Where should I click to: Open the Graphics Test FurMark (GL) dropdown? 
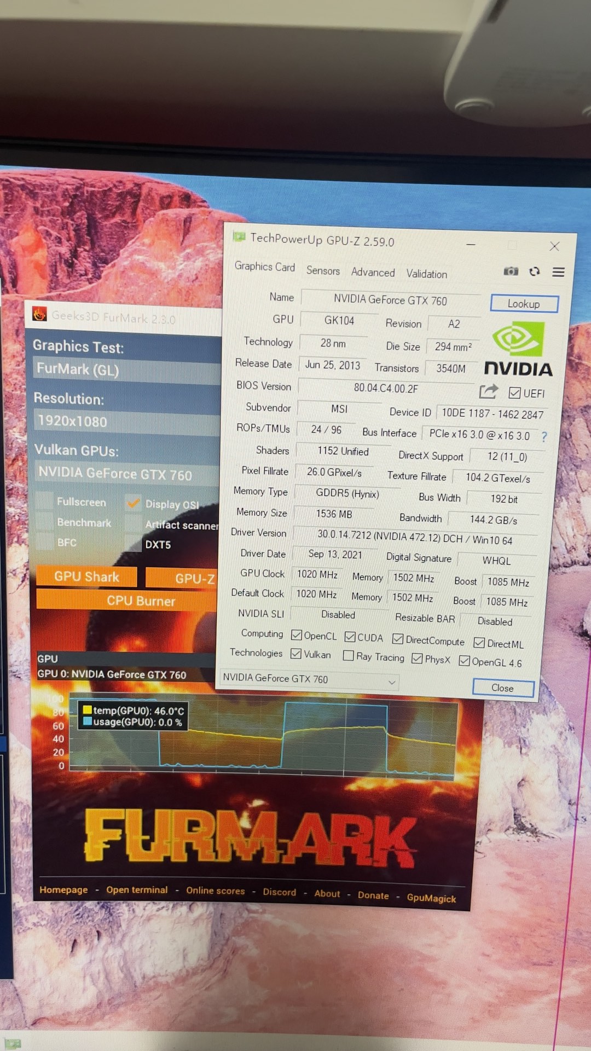[127, 370]
